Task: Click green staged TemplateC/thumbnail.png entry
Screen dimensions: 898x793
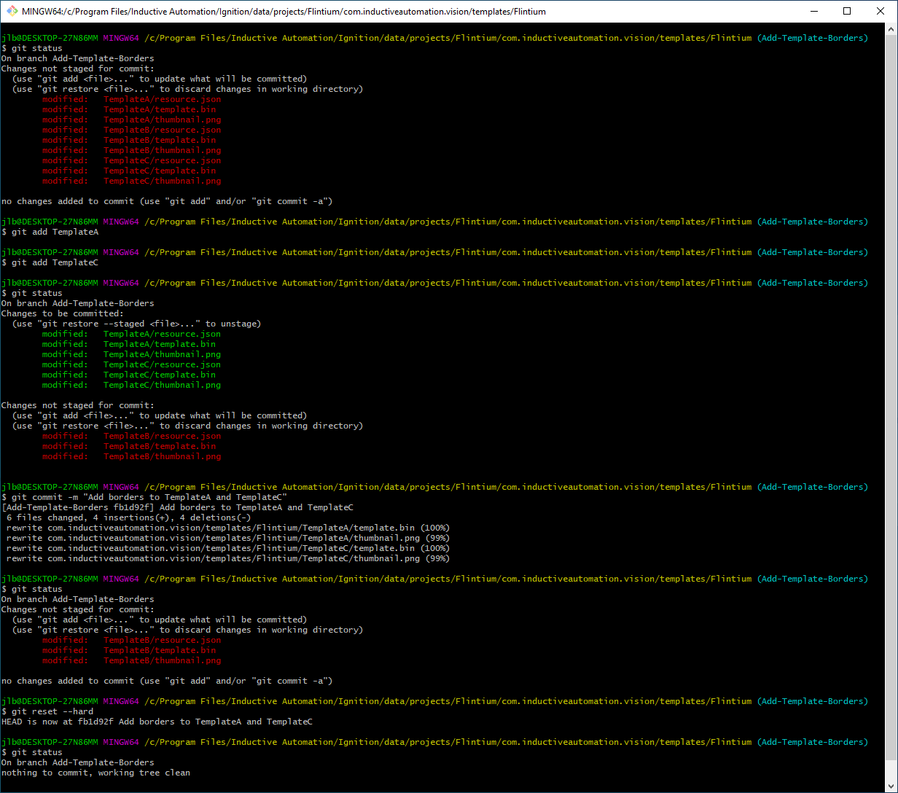Action: 131,385
